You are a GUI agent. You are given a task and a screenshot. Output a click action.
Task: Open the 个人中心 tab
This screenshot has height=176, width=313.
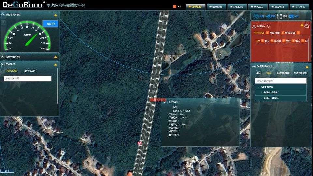point(299,7)
